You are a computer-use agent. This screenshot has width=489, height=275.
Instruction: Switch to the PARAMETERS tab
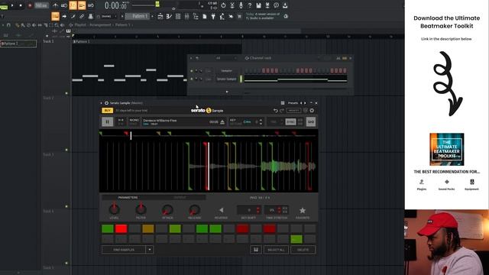128,197
